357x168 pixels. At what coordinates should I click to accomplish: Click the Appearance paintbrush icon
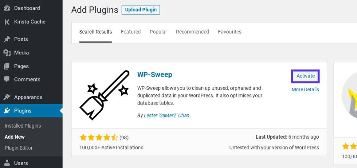click(x=7, y=97)
